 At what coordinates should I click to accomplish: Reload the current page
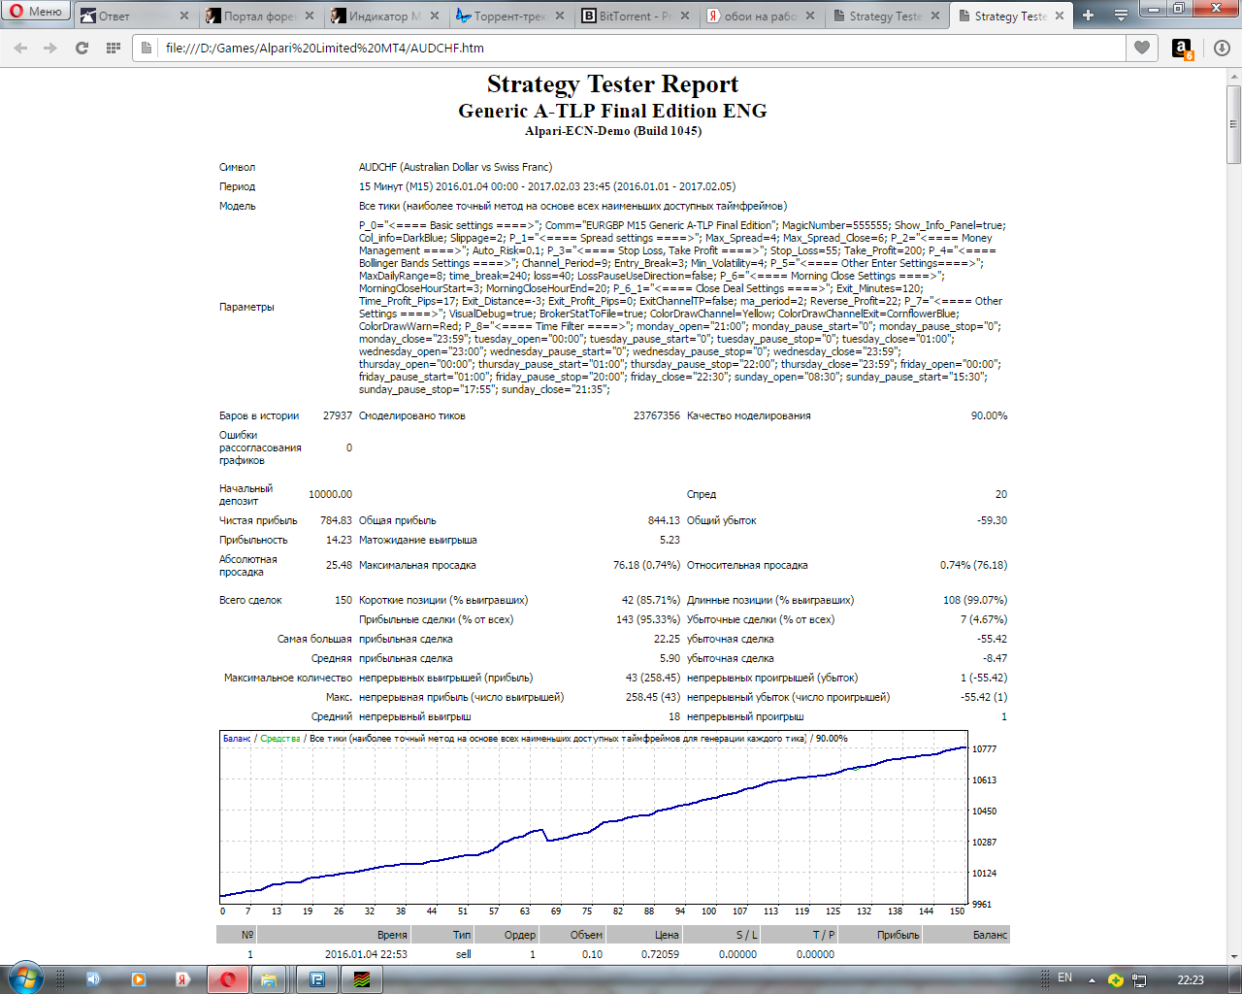click(x=82, y=48)
